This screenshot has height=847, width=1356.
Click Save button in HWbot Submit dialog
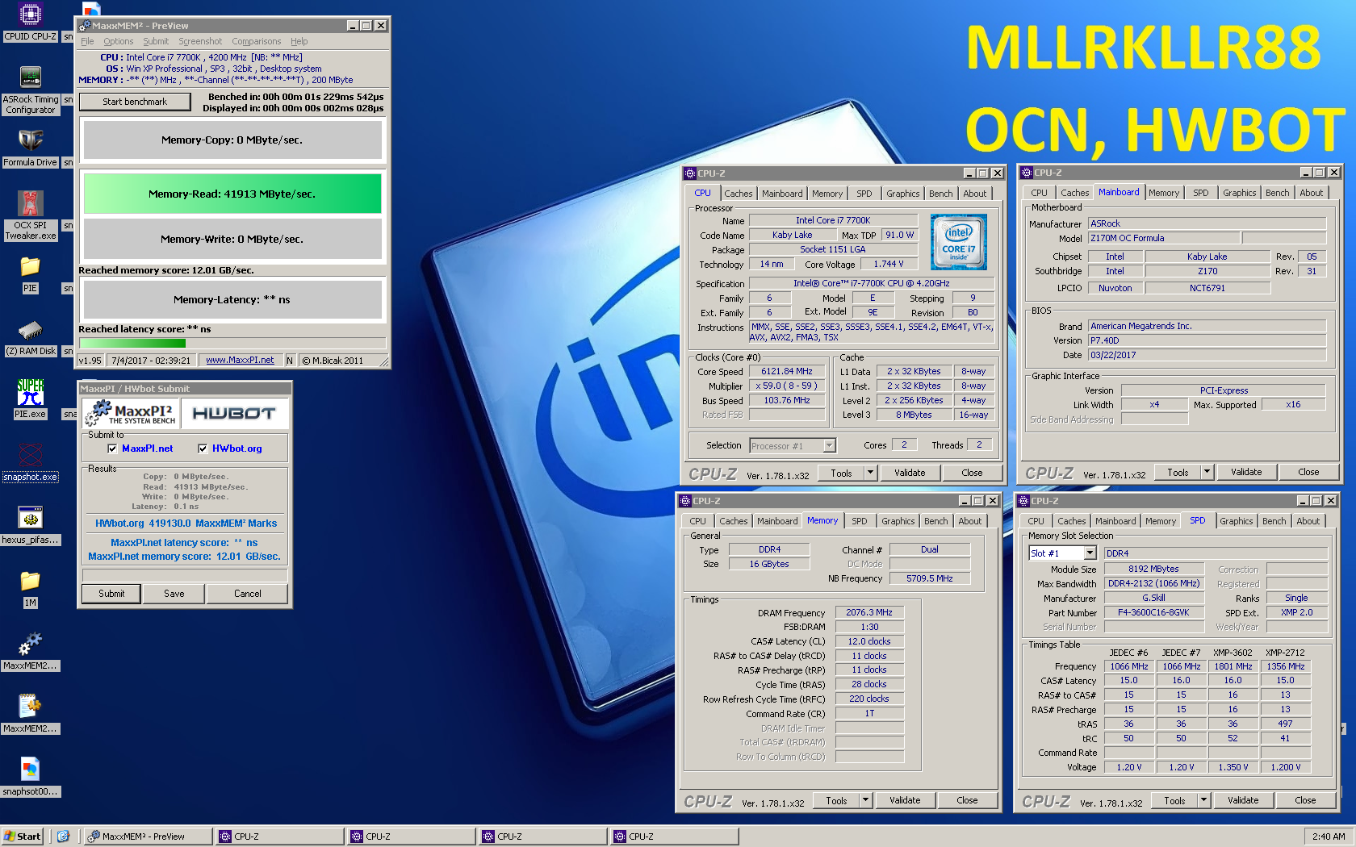coord(174,594)
